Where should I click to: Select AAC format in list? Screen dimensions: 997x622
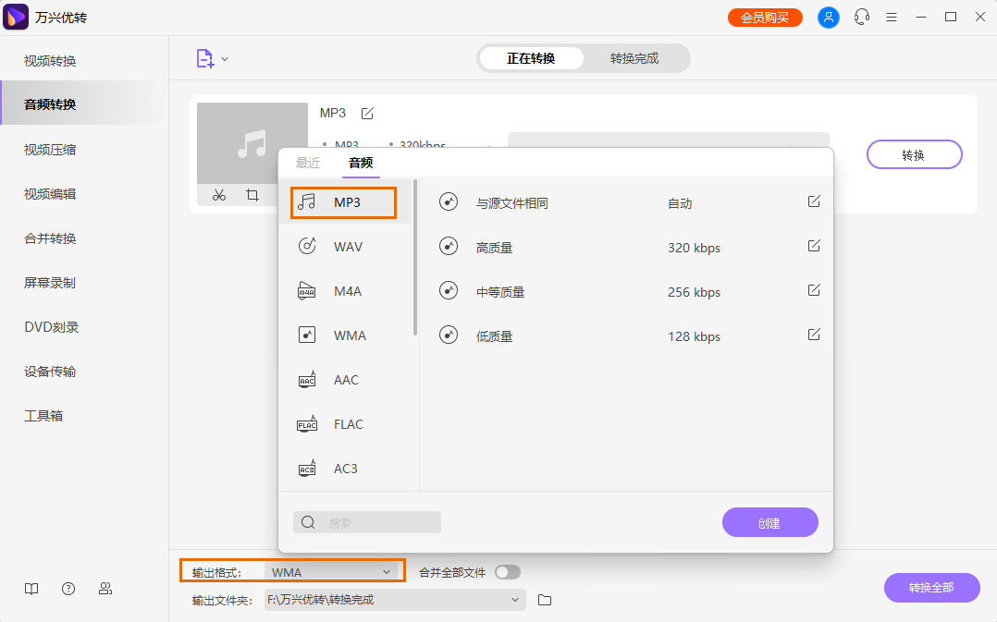[x=347, y=380]
